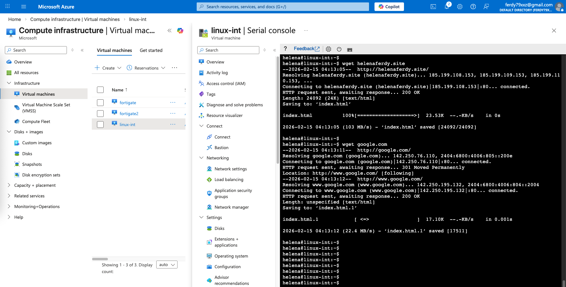Switch to the Get started tab
Image resolution: width=566 pixels, height=287 pixels.
[151, 50]
